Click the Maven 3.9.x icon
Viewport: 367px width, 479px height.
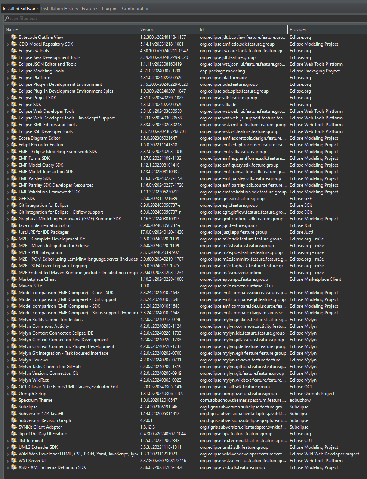pyautogui.click(x=14, y=286)
